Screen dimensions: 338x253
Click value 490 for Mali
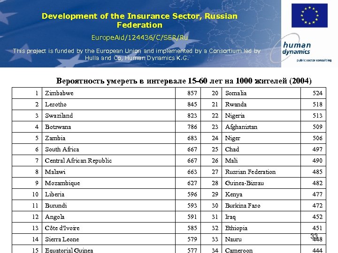pos(317,161)
